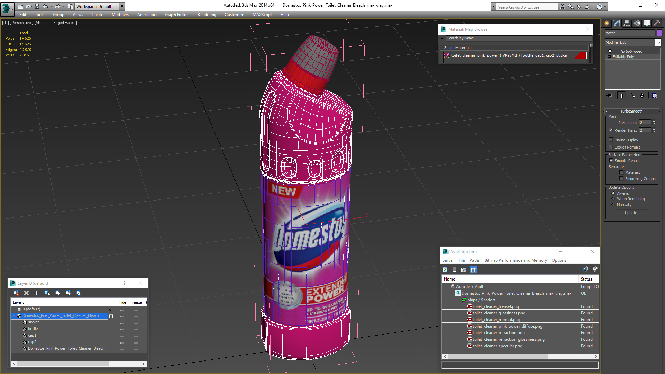The width and height of the screenshot is (665, 374).
Task: Open the Graph Editors menu
Action: (177, 15)
